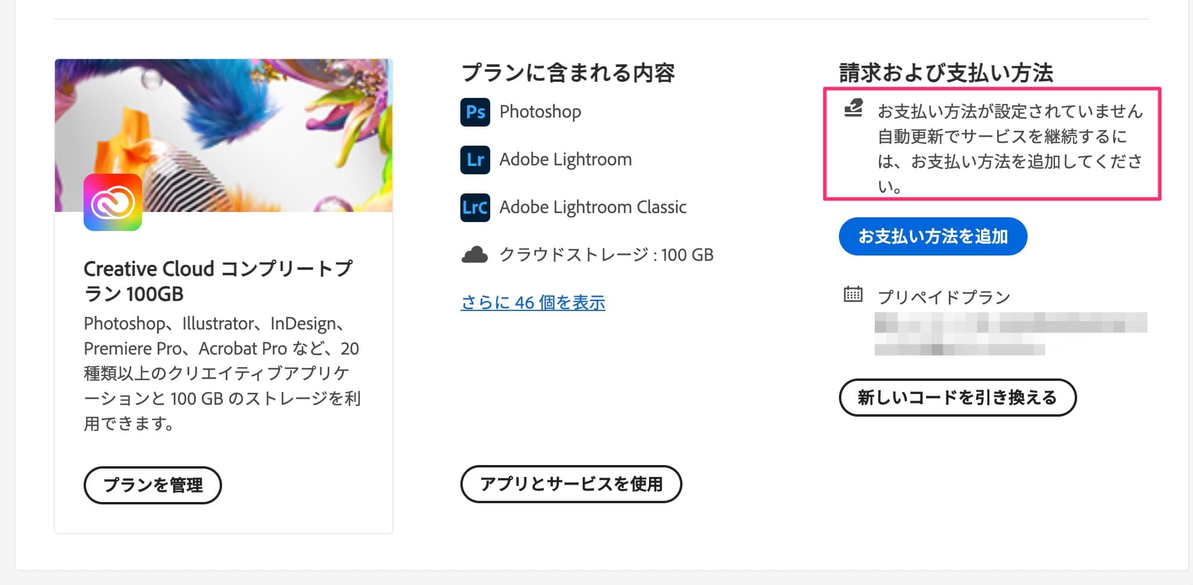Select the Adobe Lightroom (Lr) icon

pos(474,159)
